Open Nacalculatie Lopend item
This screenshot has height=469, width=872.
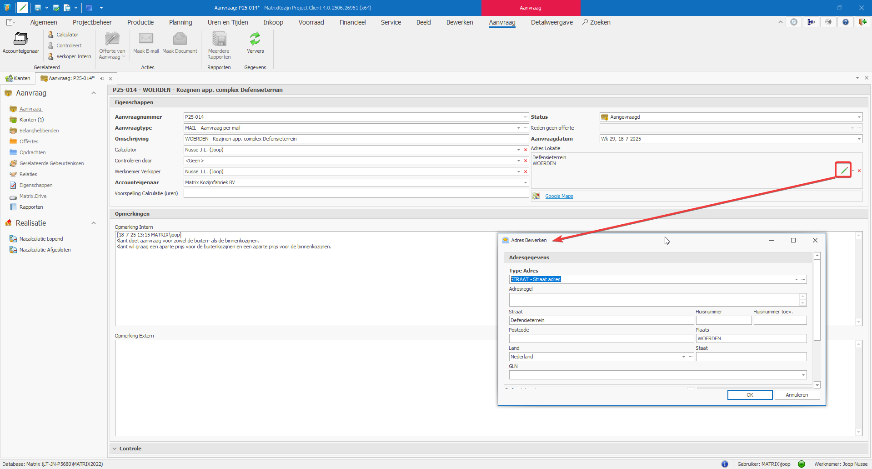coord(41,239)
